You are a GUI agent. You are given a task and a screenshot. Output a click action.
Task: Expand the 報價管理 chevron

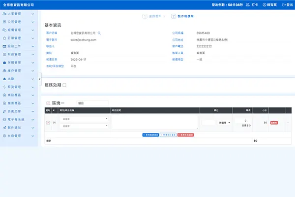(x=33, y=30)
